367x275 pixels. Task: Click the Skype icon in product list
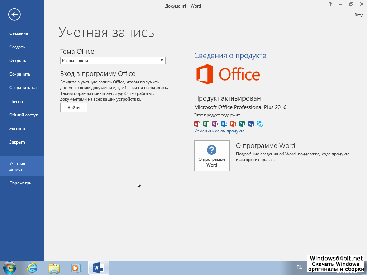pyautogui.click(x=260, y=124)
